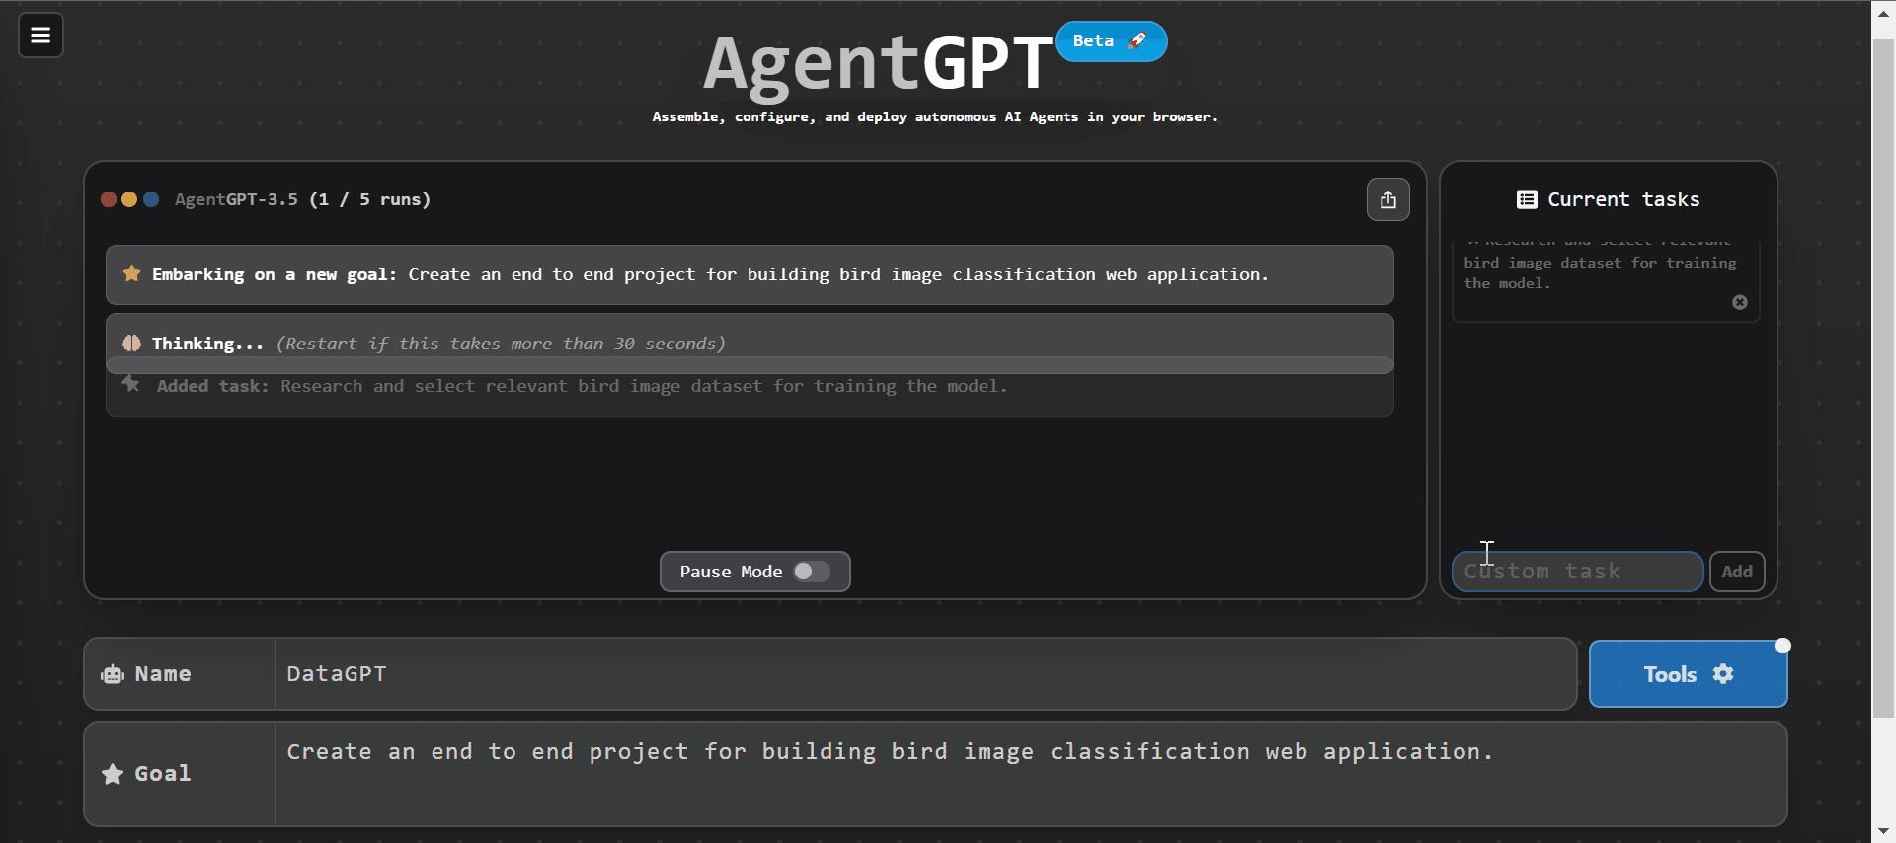
Task: Click the AgentGPT-3.5 runs header text
Action: click(302, 199)
